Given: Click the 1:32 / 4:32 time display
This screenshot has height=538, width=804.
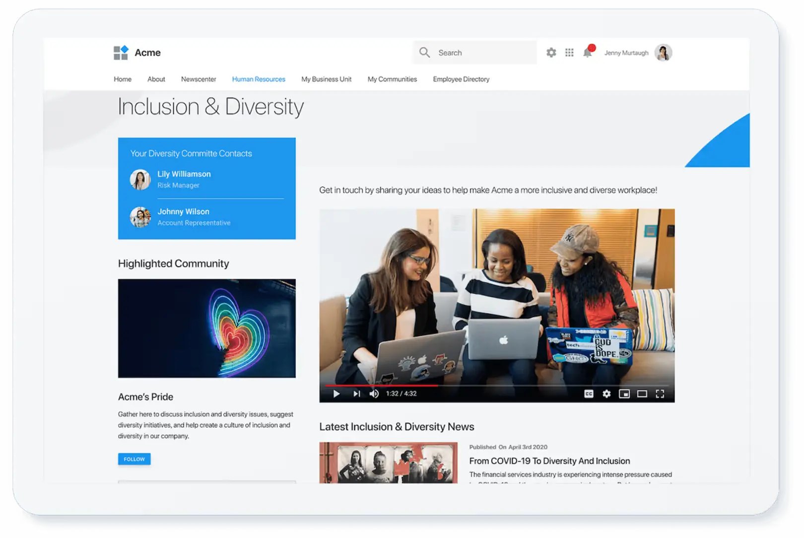Looking at the screenshot, I should [x=401, y=394].
